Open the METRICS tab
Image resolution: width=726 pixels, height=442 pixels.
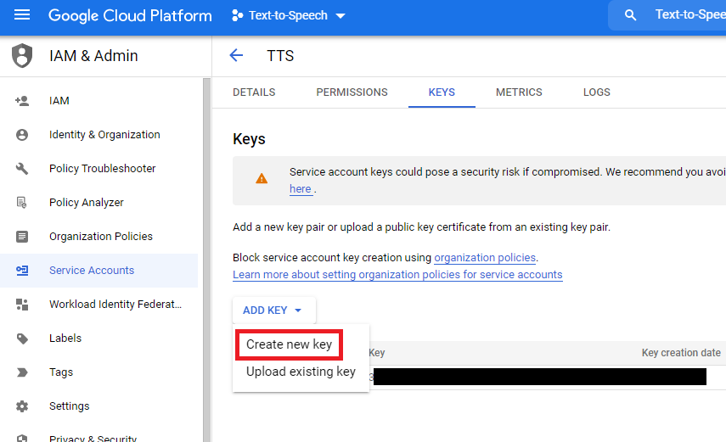519,92
